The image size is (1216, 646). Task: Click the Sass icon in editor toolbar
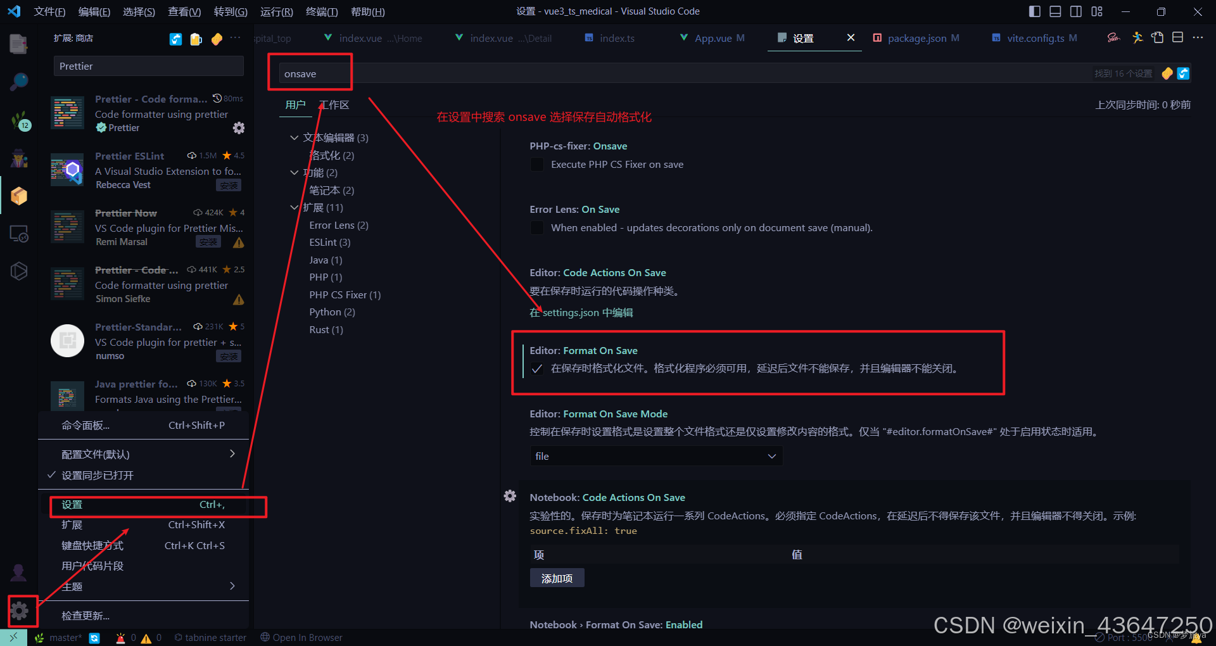[1113, 38]
